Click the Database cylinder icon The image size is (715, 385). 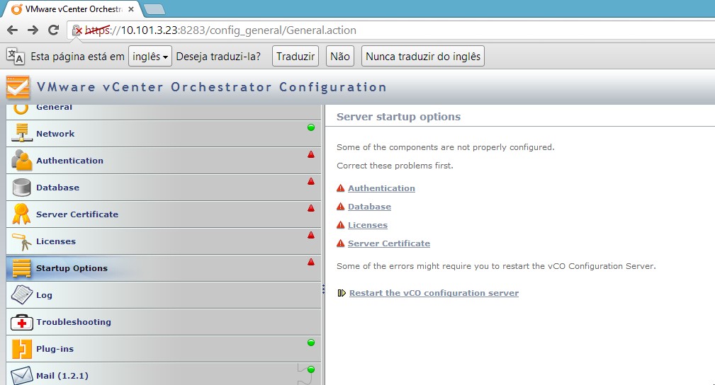(22, 188)
